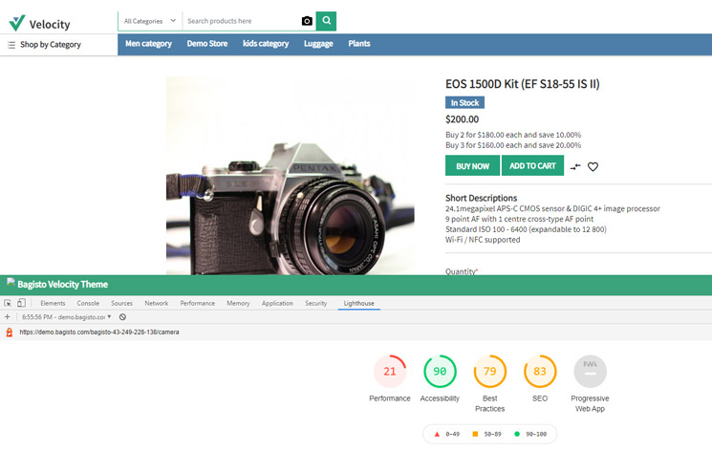This screenshot has height=451, width=712.
Task: Click the compare product arrows icon
Action: [575, 166]
